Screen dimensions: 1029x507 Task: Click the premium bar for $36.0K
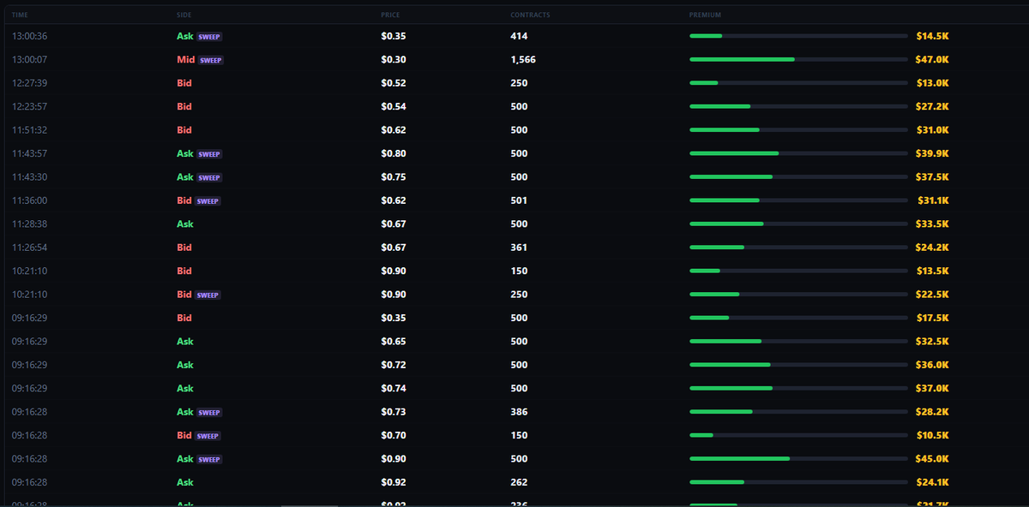[798, 365]
